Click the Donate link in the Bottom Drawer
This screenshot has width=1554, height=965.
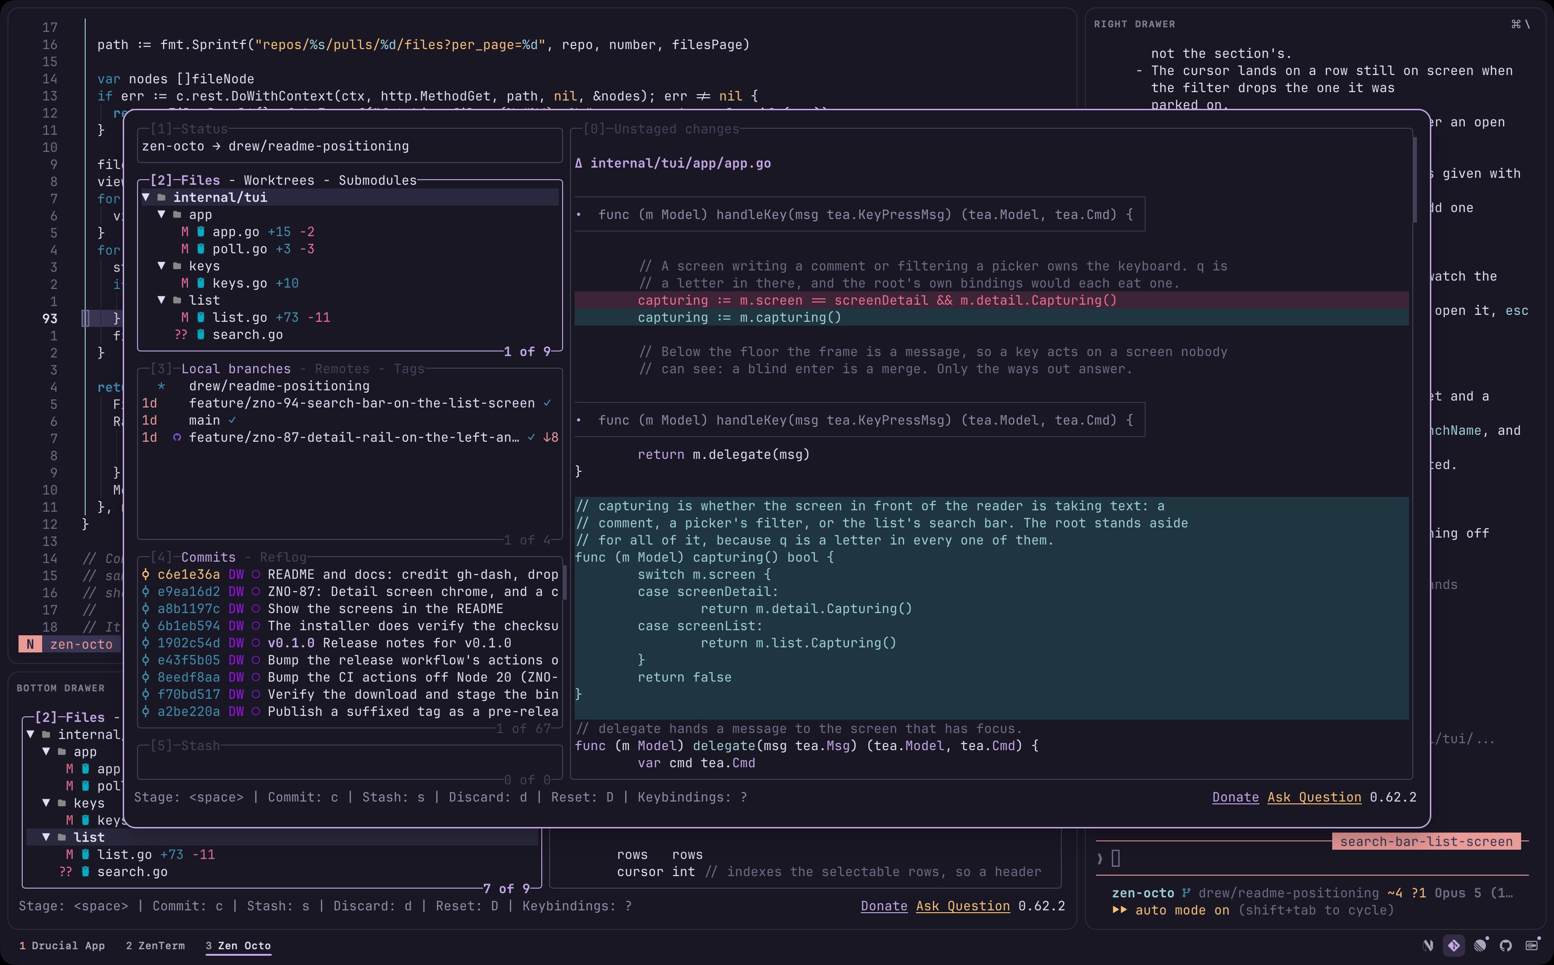(x=884, y=906)
